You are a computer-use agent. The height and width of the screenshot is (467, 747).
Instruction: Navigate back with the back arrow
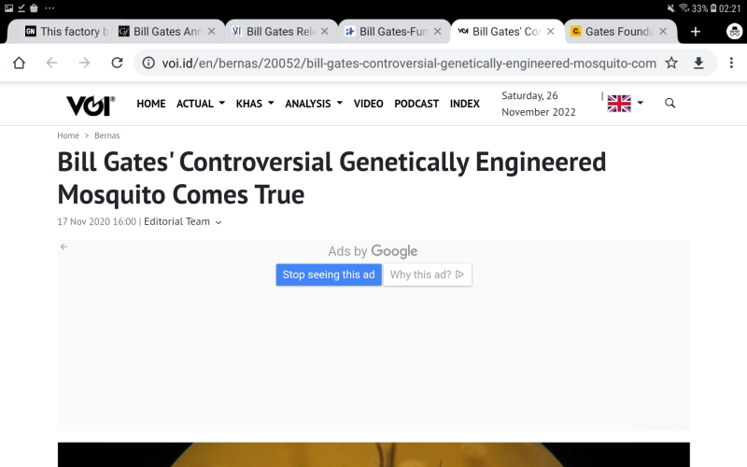(51, 63)
